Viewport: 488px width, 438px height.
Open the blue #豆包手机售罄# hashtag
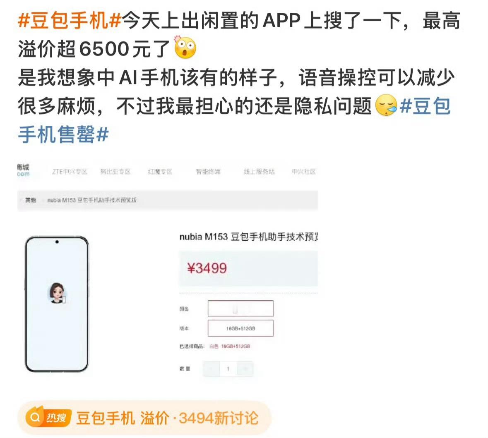click(234, 120)
